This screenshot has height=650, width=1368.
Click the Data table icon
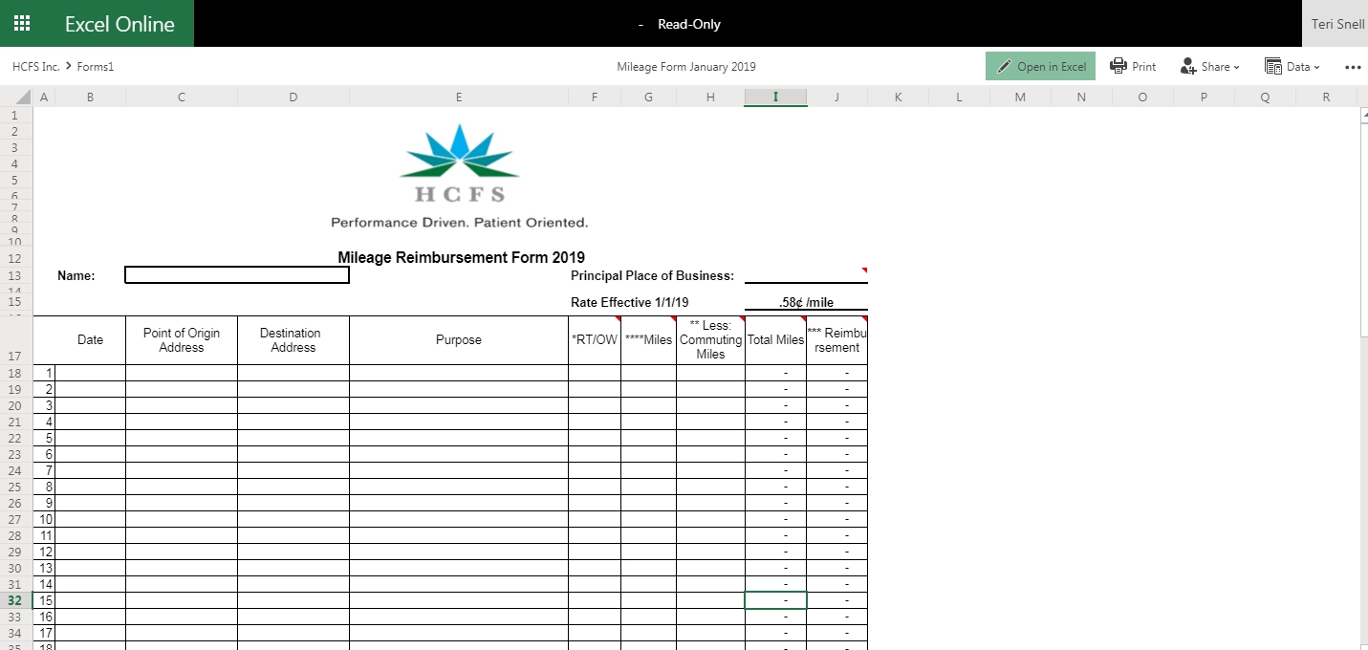click(1272, 66)
